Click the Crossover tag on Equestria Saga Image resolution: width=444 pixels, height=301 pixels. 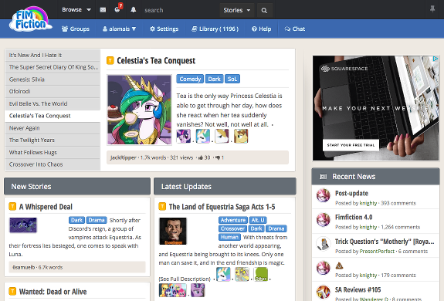coord(232,228)
